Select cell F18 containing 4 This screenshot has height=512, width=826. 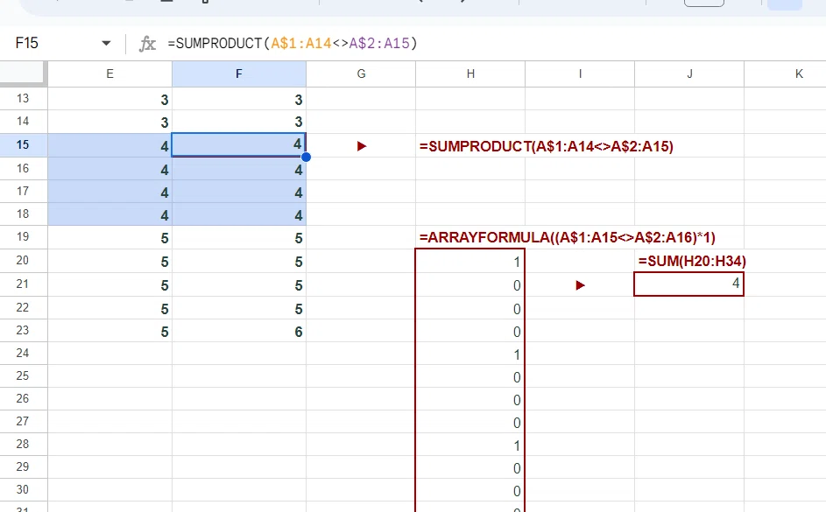tap(238, 214)
